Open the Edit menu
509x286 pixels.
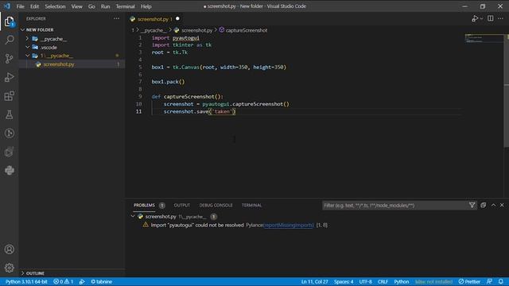click(x=34, y=6)
